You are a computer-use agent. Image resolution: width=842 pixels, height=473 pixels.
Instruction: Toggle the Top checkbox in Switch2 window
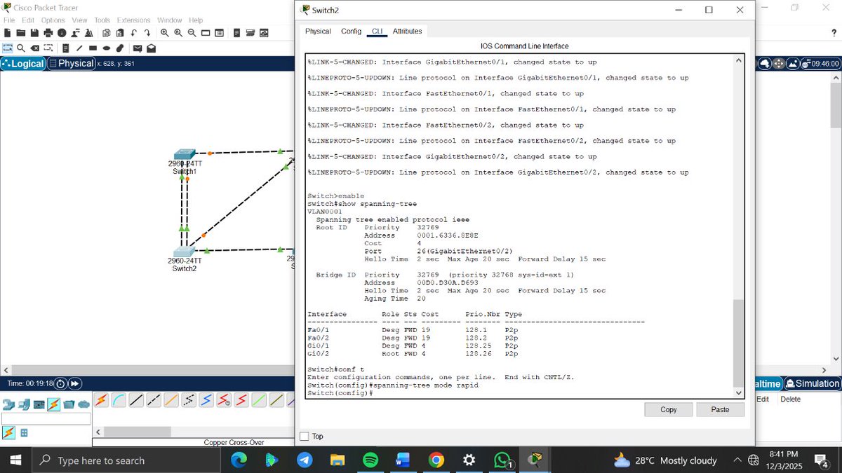click(x=304, y=437)
